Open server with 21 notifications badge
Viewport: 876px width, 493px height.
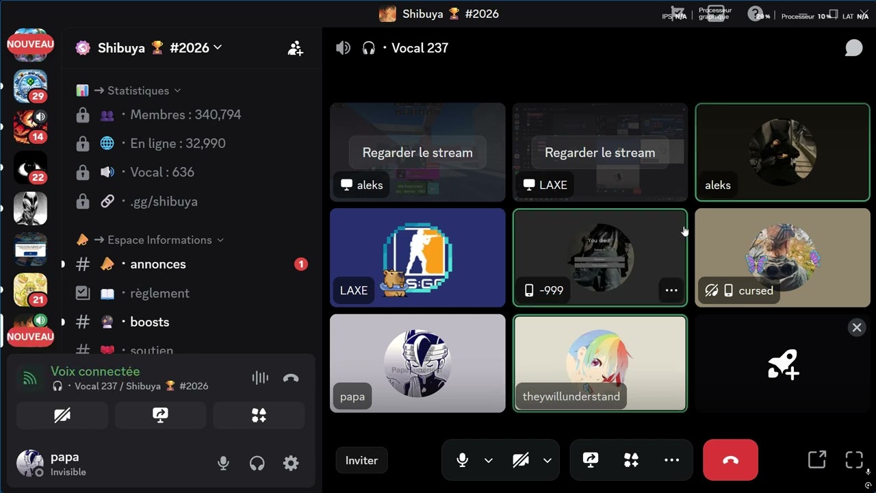(x=30, y=290)
